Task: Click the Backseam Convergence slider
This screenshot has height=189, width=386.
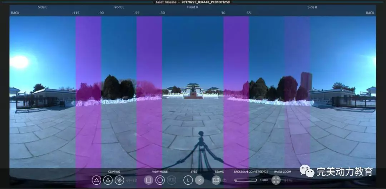Action: [x=246, y=180]
